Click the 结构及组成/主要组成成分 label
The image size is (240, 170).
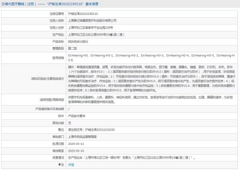[48, 79]
